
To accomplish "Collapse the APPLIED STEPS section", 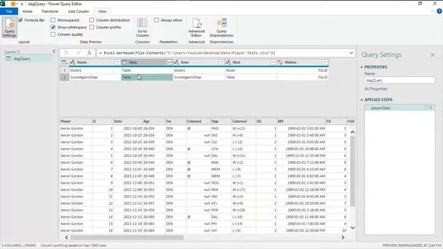I will [x=361, y=100].
